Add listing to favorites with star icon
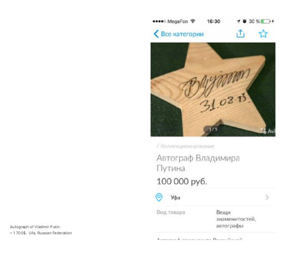Screen dimensions: 284x257 pos(263,34)
